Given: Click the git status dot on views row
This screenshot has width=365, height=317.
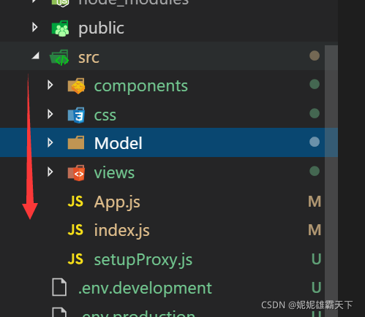Looking at the screenshot, I should (315, 171).
